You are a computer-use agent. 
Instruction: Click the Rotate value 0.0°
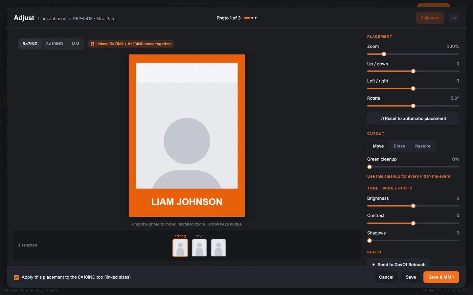pyautogui.click(x=455, y=98)
